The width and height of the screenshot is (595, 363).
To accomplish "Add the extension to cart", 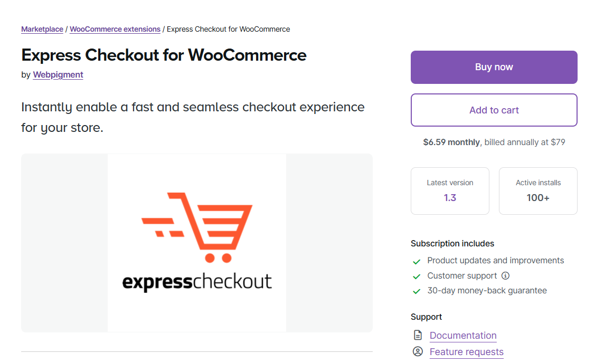I will point(494,110).
